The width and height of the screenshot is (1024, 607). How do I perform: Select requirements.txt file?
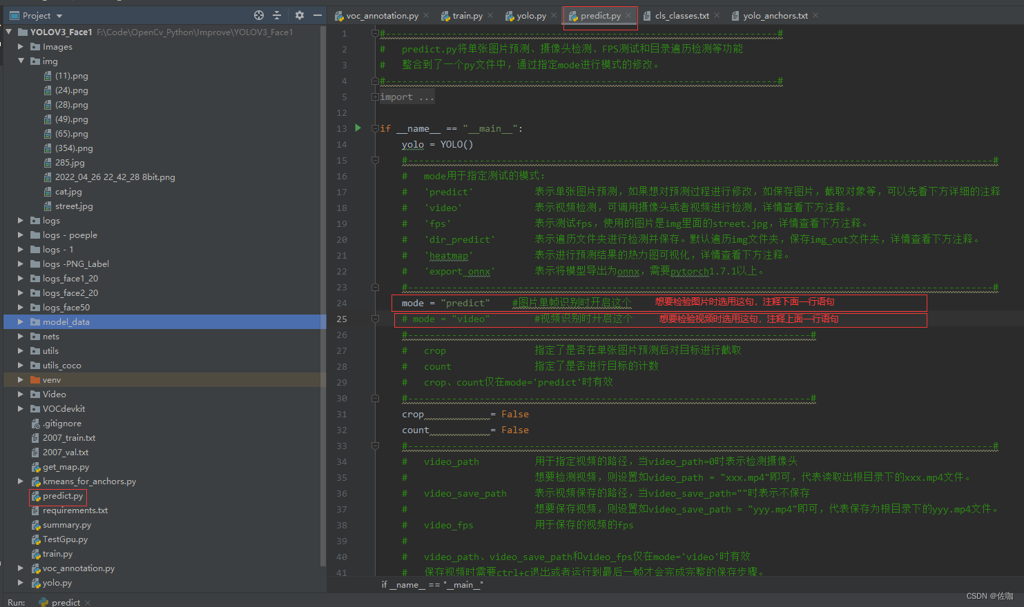point(75,510)
